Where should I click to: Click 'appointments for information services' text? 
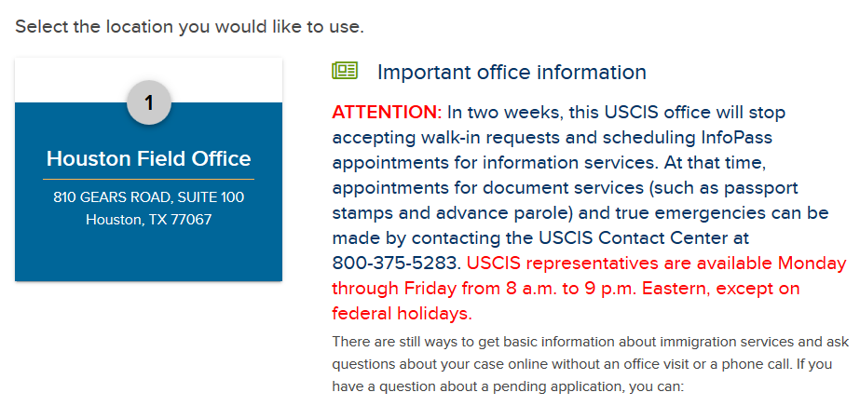[x=485, y=163]
